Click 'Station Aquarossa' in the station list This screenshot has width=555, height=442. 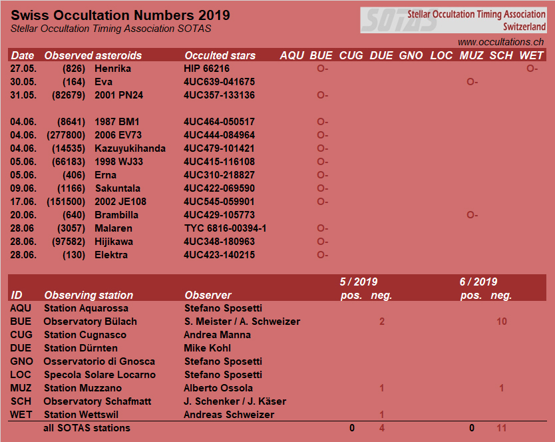(86, 308)
